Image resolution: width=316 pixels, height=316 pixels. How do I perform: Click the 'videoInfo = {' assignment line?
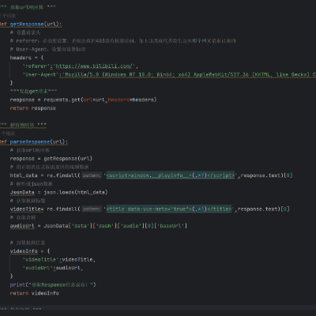[30, 251]
